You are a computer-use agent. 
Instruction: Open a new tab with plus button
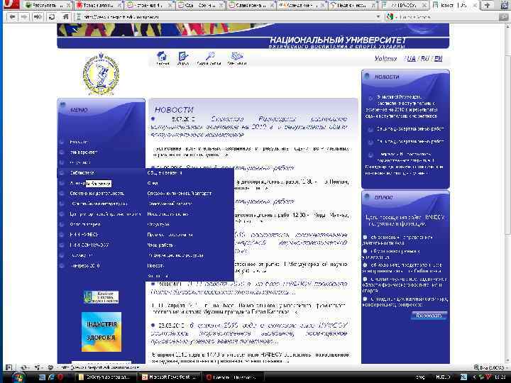click(x=487, y=5)
